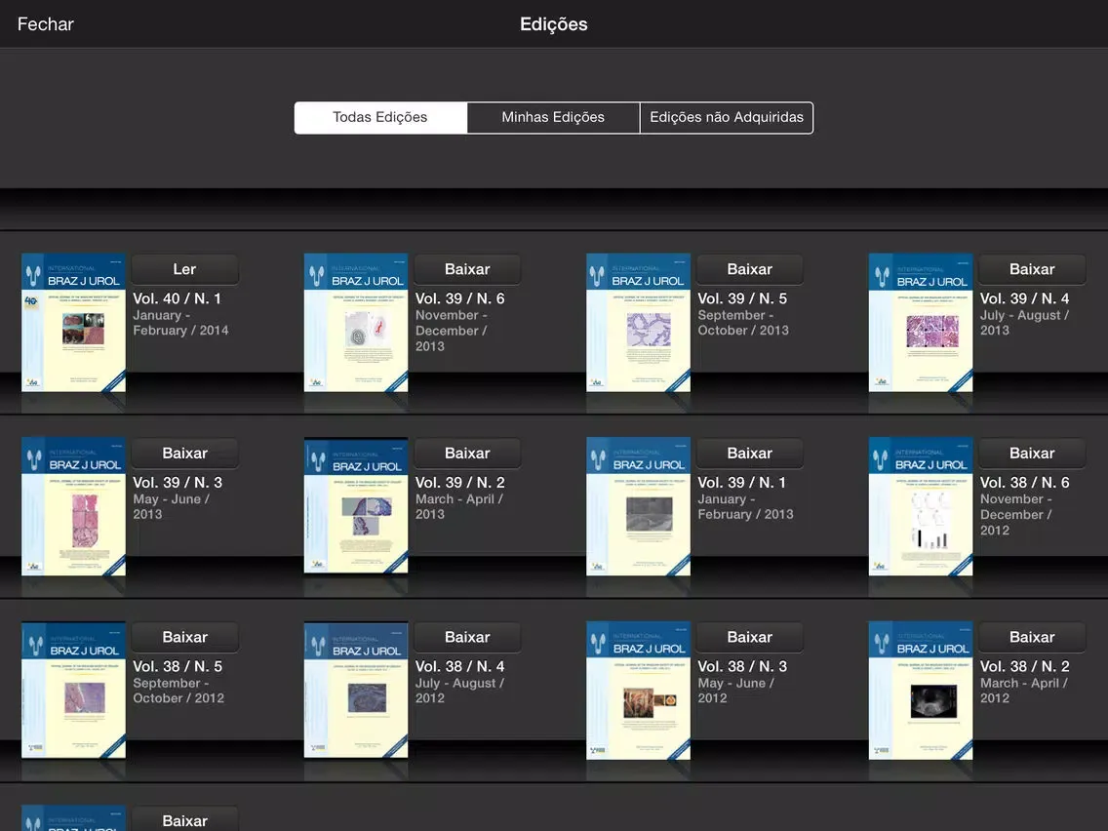Image resolution: width=1108 pixels, height=831 pixels.
Task: Click the 'Vol. 39 / N. 6' title text
Action: click(x=460, y=298)
